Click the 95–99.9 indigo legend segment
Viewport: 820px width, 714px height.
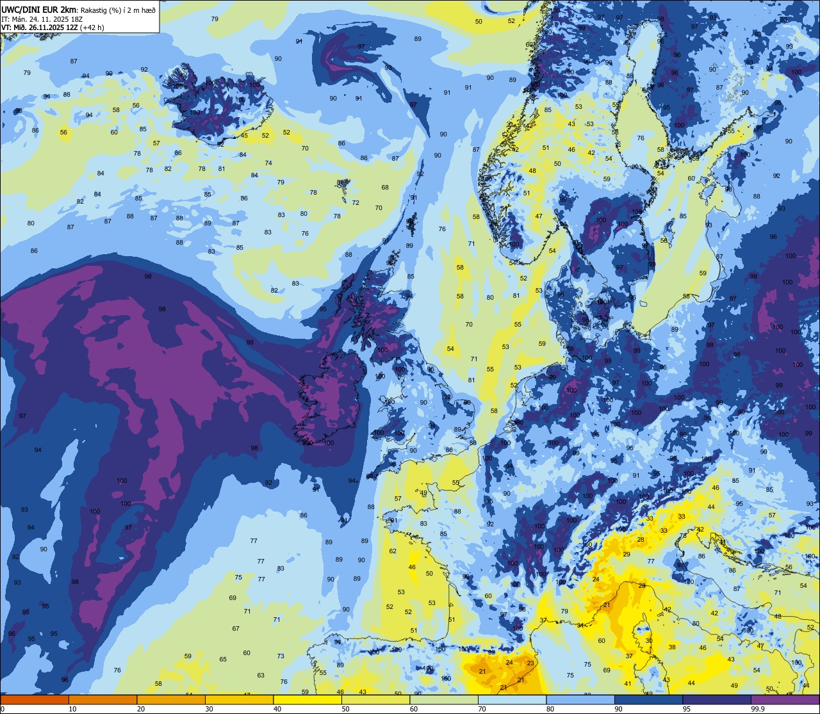pyautogui.click(x=717, y=699)
